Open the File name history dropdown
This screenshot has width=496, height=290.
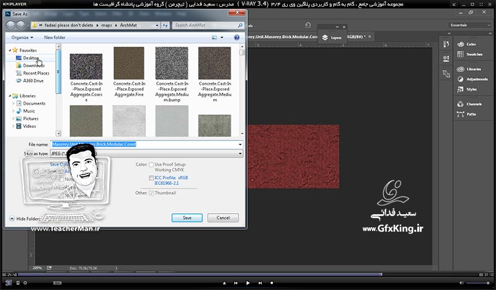click(240, 145)
